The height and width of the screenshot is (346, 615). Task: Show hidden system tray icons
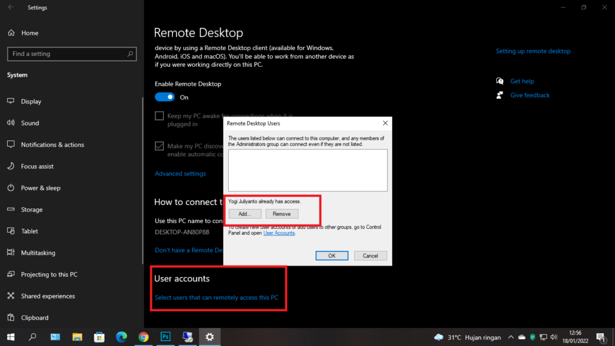coord(510,337)
